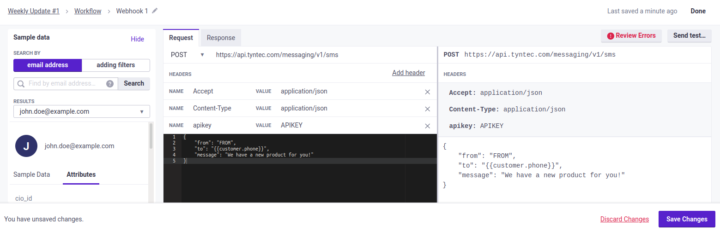The width and height of the screenshot is (720, 232).
Task: Open the Sample Data tab
Action: pos(32,174)
